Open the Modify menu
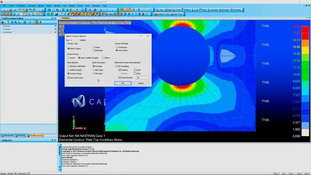Viewport: 311px width, 175px height. (57, 6)
